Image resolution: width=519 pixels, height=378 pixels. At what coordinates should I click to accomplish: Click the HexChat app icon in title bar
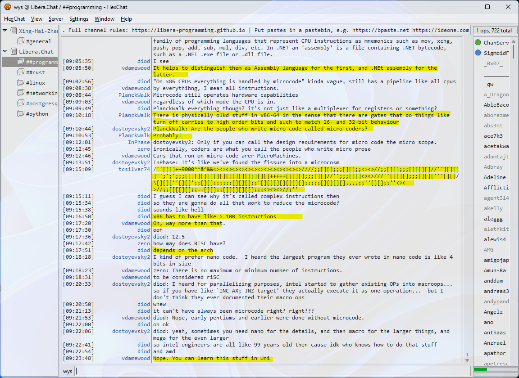tap(8, 7)
